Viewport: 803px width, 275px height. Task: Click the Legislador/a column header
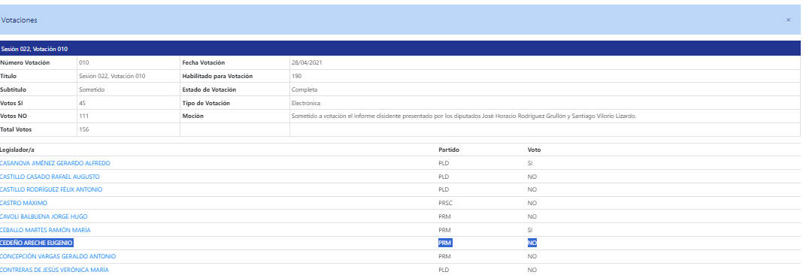coord(17,150)
